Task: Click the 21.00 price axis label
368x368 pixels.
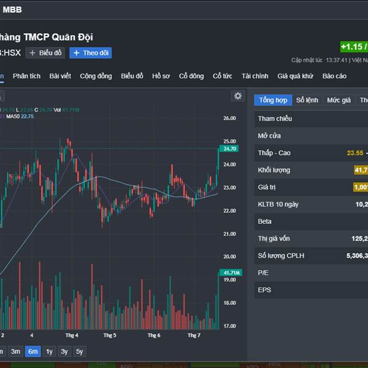Action: (x=229, y=234)
